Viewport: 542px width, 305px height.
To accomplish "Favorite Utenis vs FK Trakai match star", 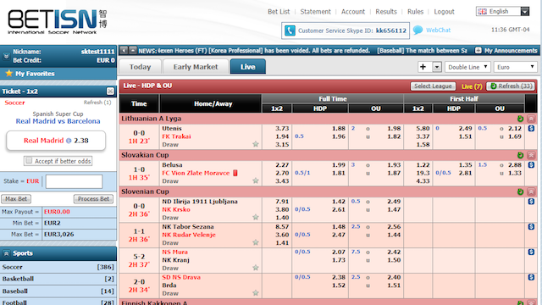I will [x=256, y=144].
